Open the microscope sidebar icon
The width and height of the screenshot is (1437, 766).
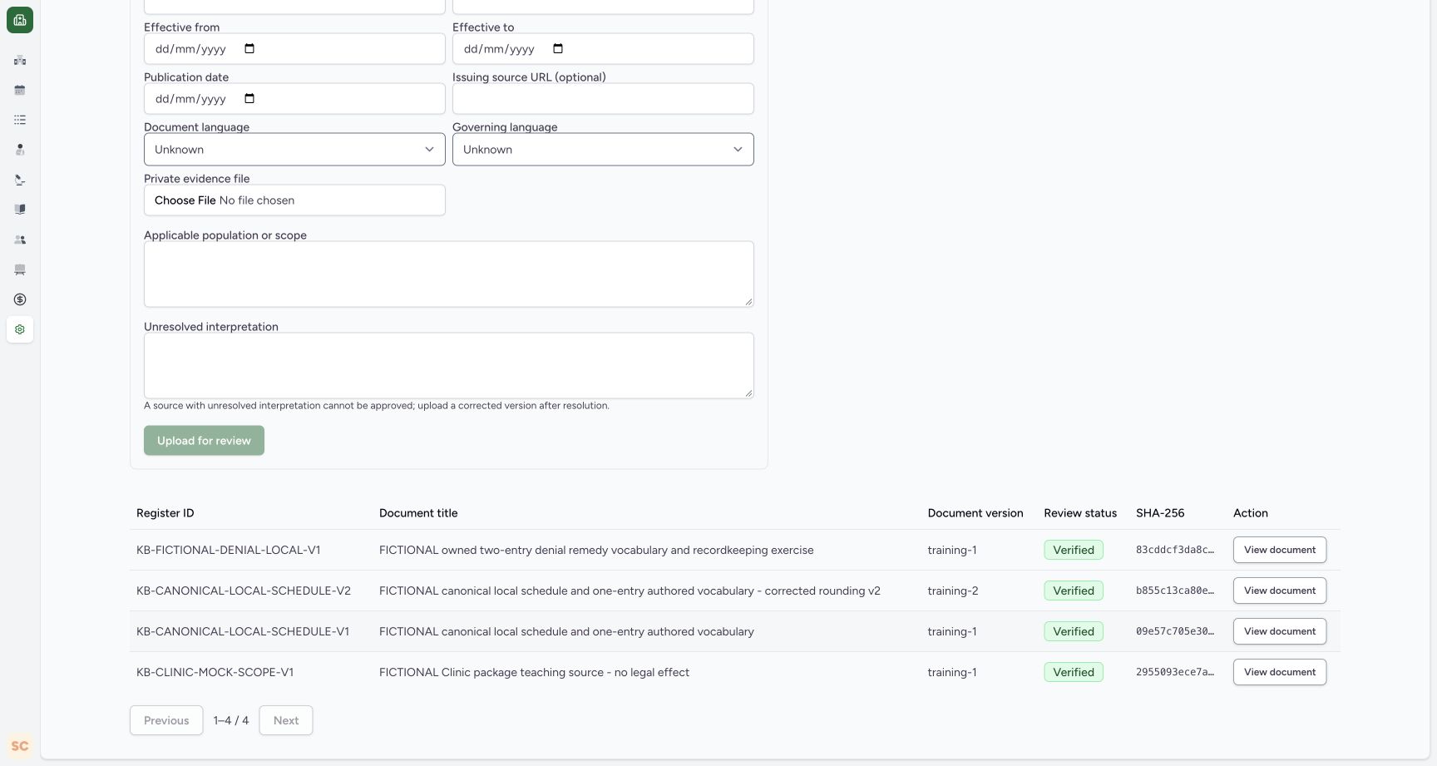pyautogui.click(x=20, y=180)
